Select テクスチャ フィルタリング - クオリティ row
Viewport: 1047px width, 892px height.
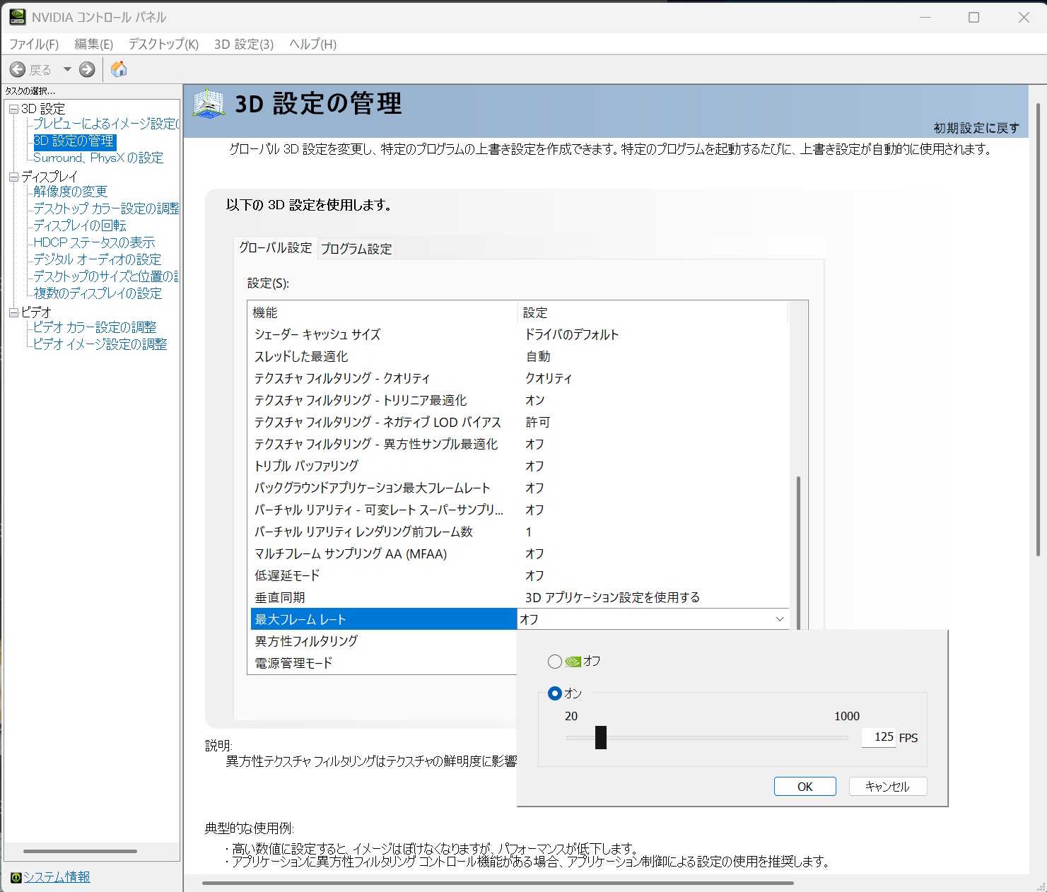tap(520, 378)
